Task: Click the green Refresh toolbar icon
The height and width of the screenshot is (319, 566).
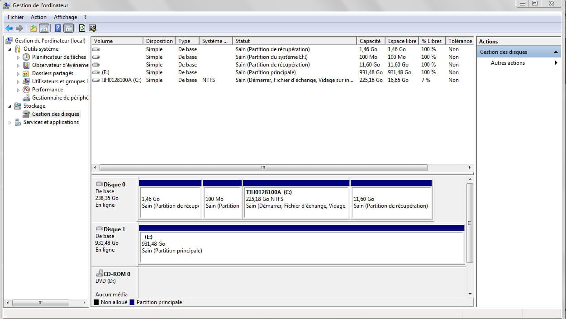Action: [x=82, y=28]
